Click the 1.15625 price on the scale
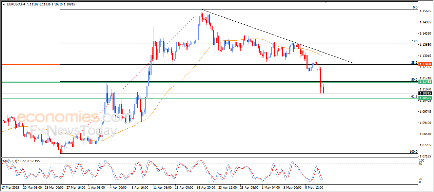The height and width of the screenshot is (192, 434). 425,11
